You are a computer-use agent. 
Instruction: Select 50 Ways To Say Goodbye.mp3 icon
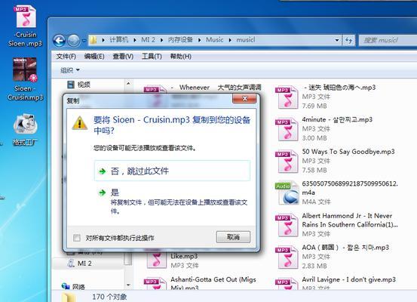tap(287, 161)
